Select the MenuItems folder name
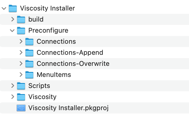 (x=54, y=75)
